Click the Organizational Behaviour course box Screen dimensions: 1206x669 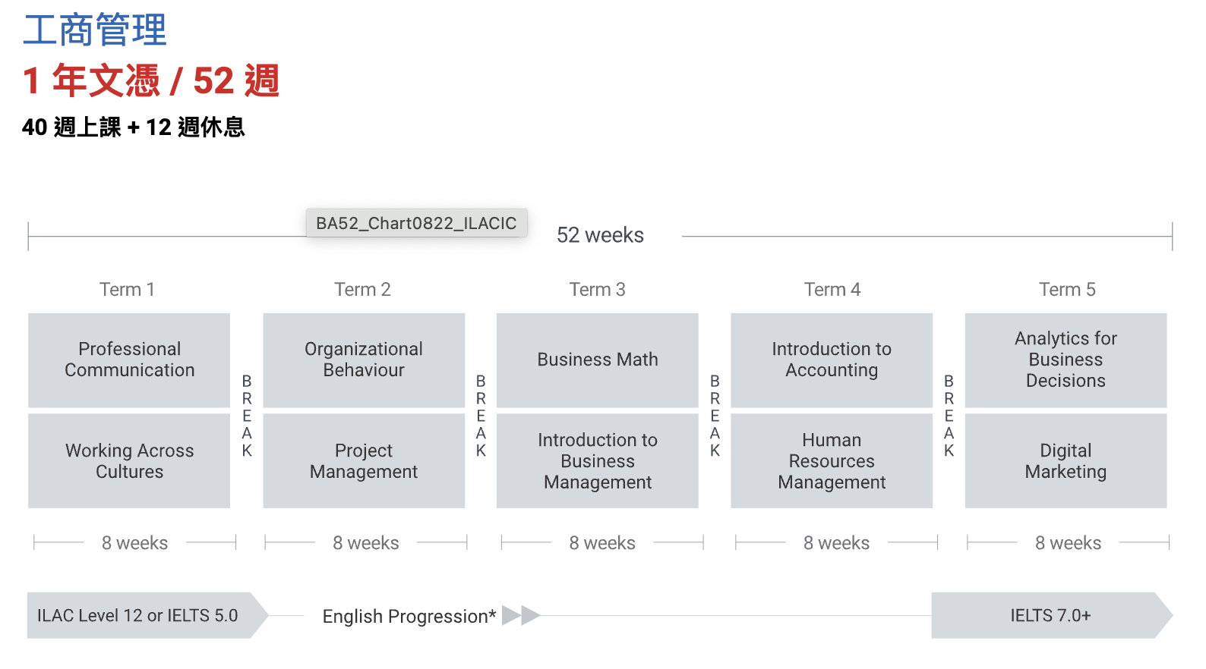point(364,360)
